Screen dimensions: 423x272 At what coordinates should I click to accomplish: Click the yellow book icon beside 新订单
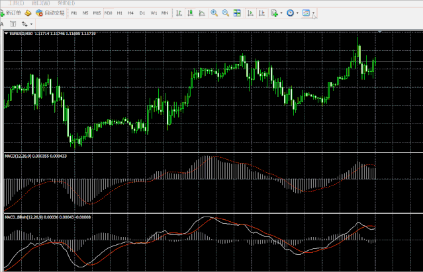[x=29, y=13]
